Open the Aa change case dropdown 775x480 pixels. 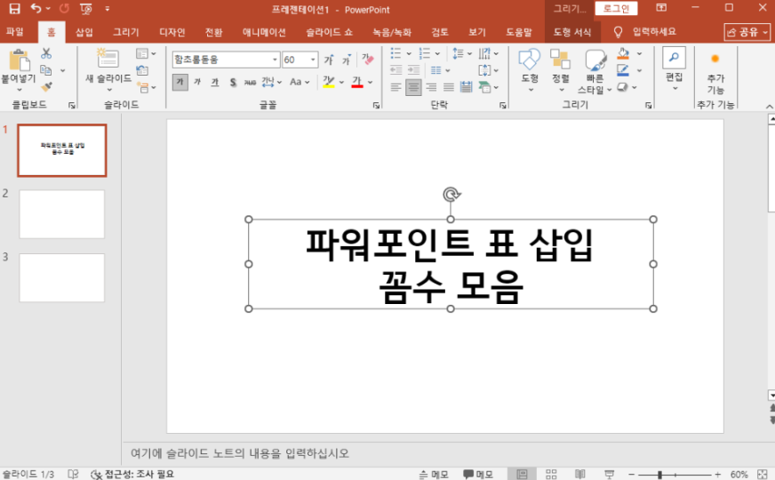click(x=300, y=82)
